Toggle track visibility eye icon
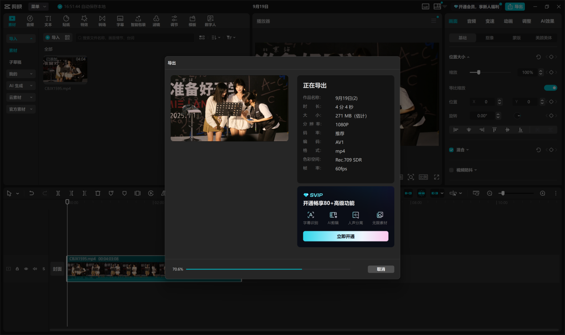565x335 pixels. coord(26,269)
